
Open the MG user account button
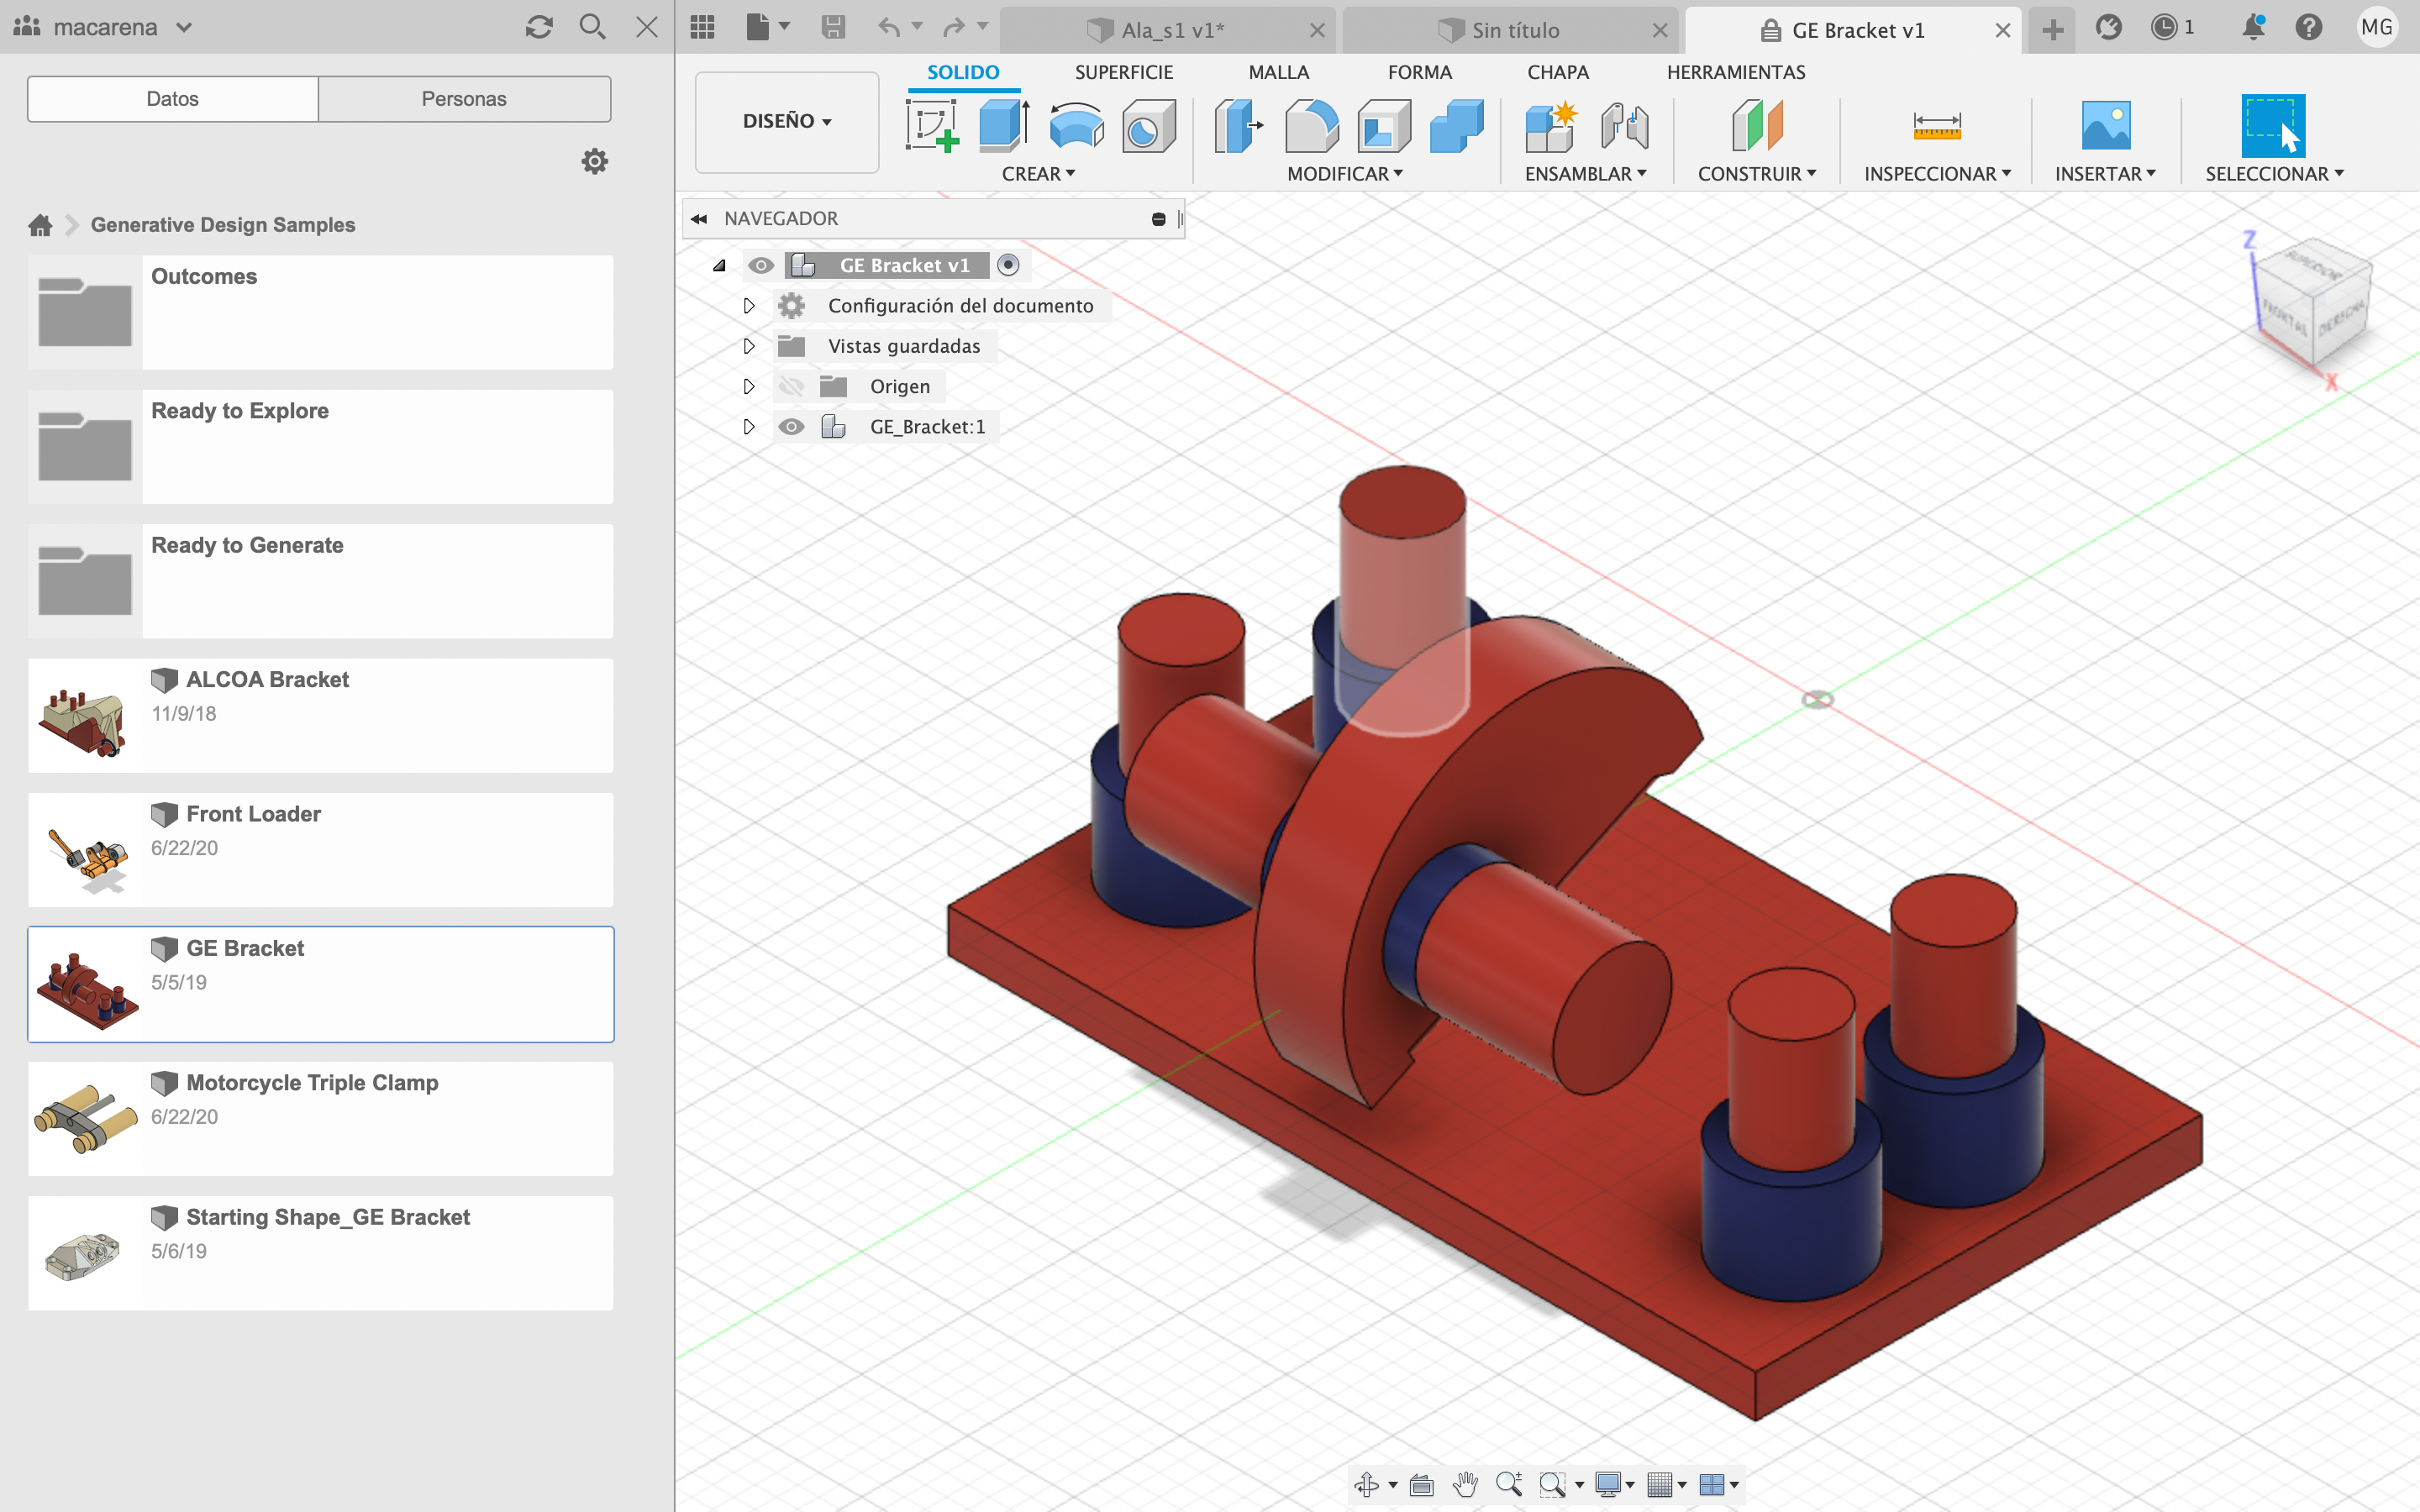click(2377, 28)
